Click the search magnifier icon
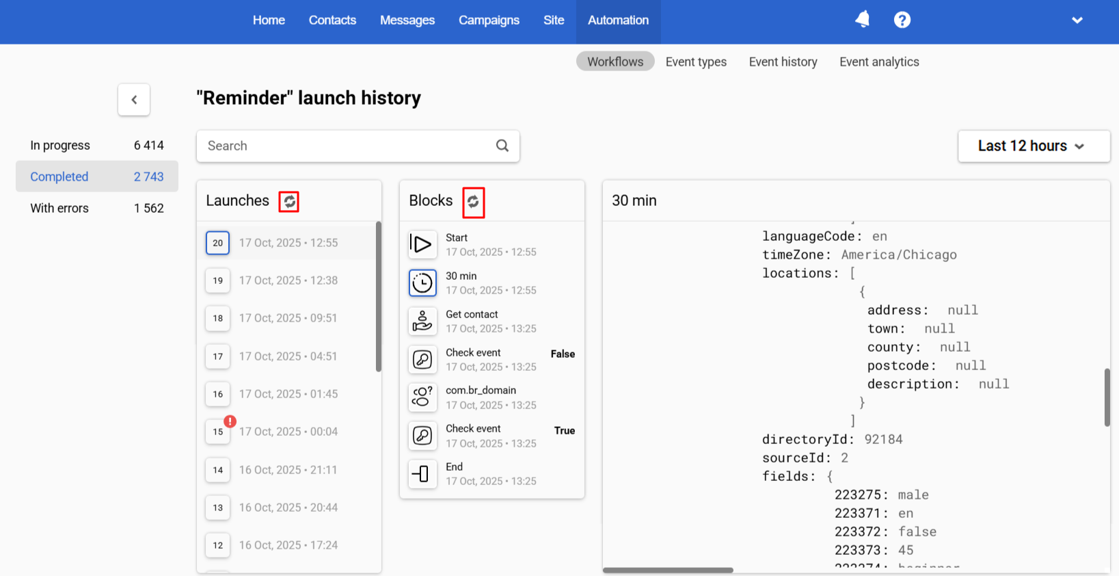 pos(502,146)
